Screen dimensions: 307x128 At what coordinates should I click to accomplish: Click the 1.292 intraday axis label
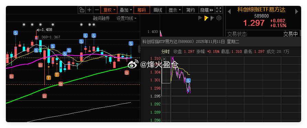(155, 104)
